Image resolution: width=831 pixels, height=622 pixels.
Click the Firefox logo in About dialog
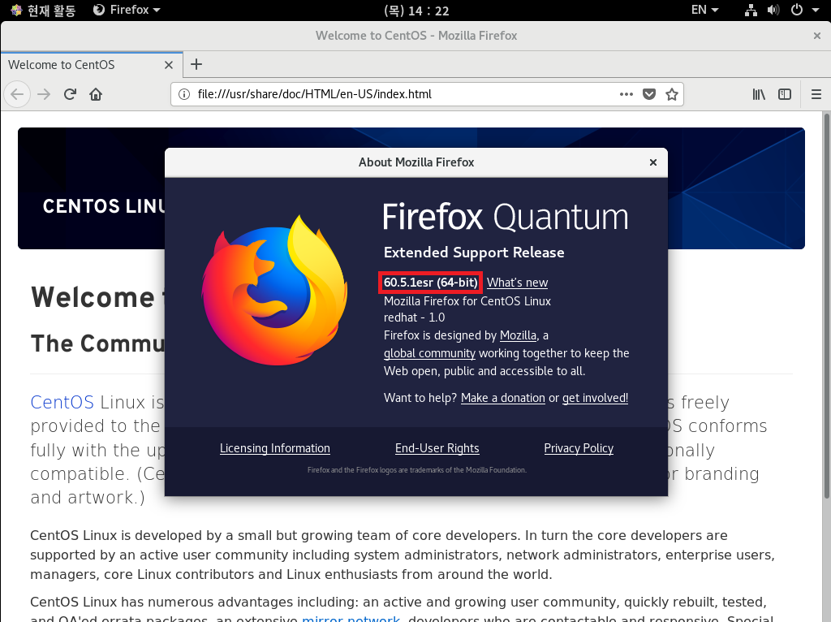274,290
